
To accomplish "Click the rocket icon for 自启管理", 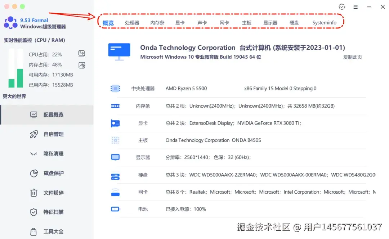I will pos(34,134).
